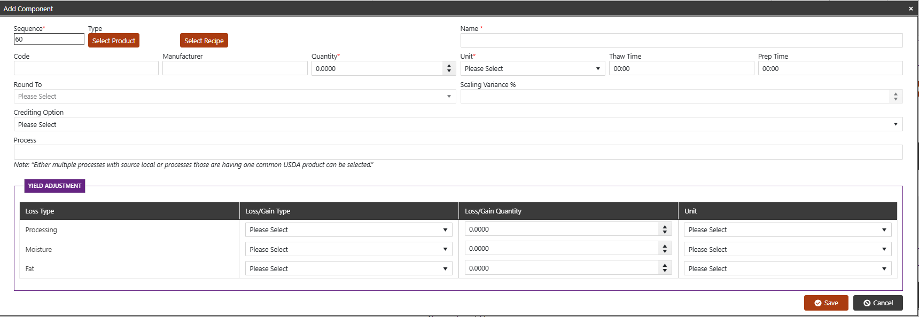Click the Quantity value field

point(377,68)
